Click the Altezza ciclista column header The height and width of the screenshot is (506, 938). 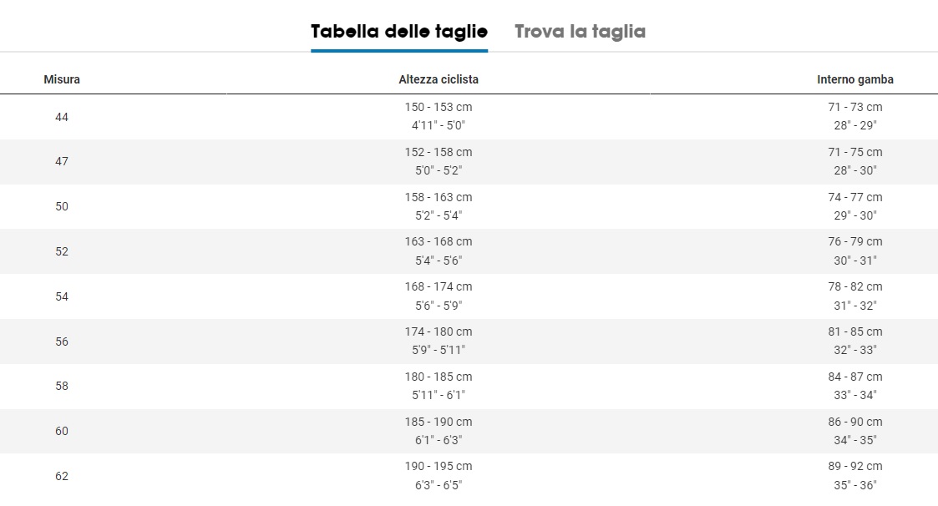click(x=439, y=79)
